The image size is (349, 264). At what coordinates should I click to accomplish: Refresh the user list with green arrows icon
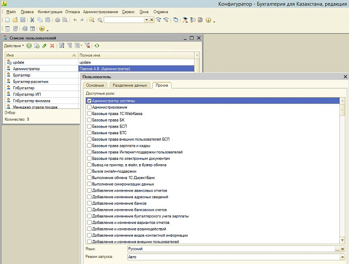(97, 46)
